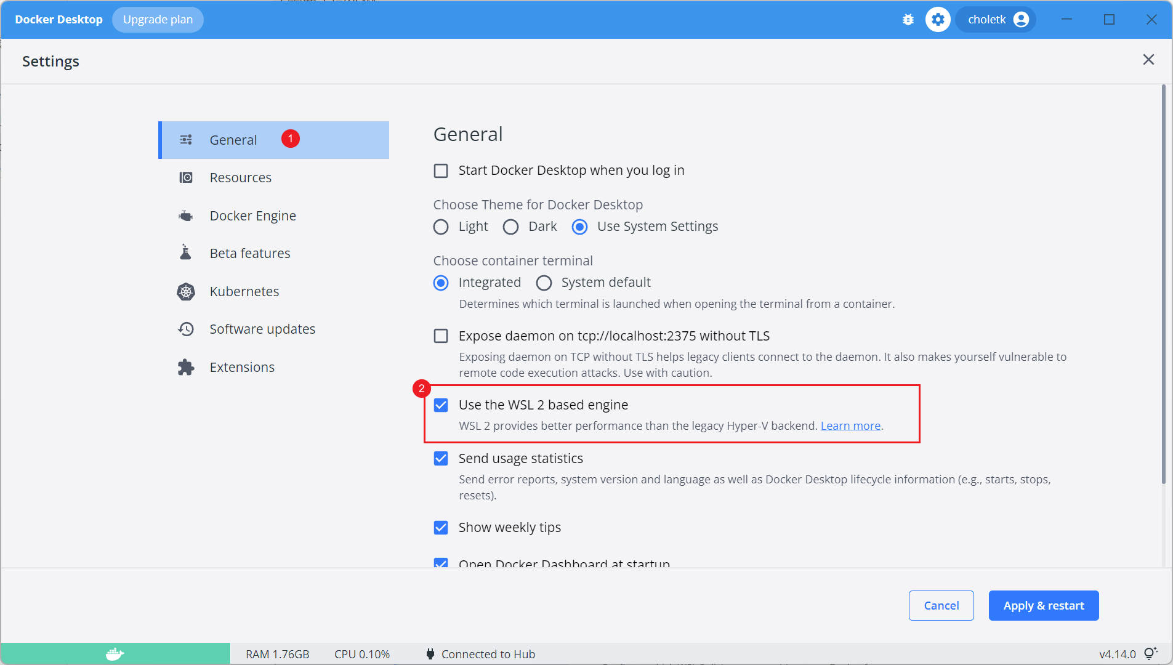This screenshot has width=1173, height=665.
Task: Close the Settings panel with X
Action: pyautogui.click(x=1148, y=60)
